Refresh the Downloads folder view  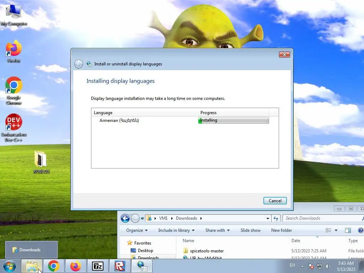tap(276, 218)
